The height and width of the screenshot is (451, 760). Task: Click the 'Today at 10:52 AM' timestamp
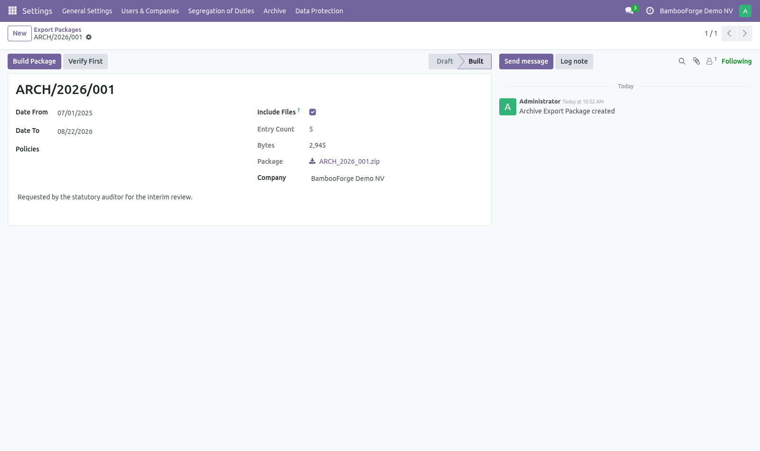click(583, 102)
